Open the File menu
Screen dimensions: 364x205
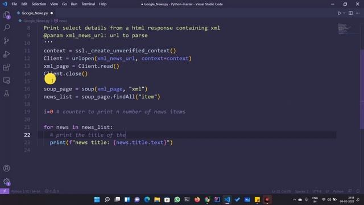point(14,4)
